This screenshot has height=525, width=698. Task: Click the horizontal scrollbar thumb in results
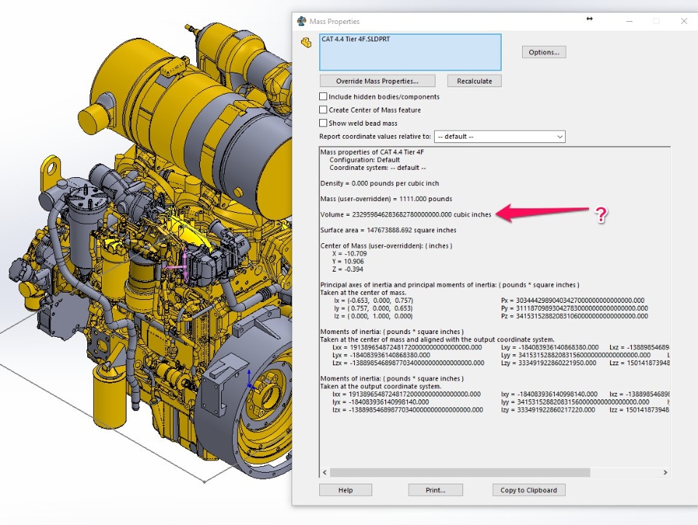[460, 472]
